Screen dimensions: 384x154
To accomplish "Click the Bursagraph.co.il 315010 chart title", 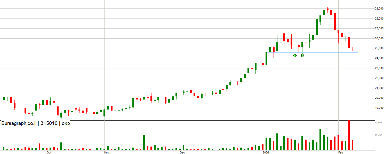I will [x=36, y=123].
